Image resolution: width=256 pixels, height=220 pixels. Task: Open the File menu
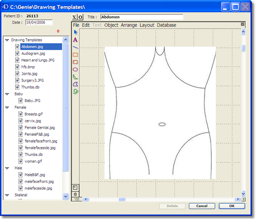pos(76,25)
